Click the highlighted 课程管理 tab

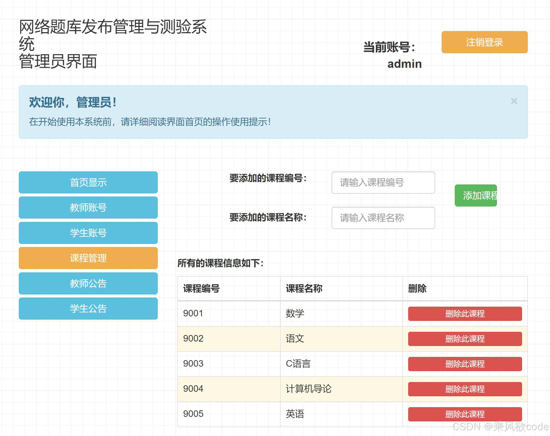pos(88,258)
